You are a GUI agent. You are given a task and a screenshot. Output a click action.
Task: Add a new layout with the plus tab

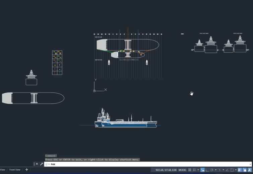pos(27,170)
